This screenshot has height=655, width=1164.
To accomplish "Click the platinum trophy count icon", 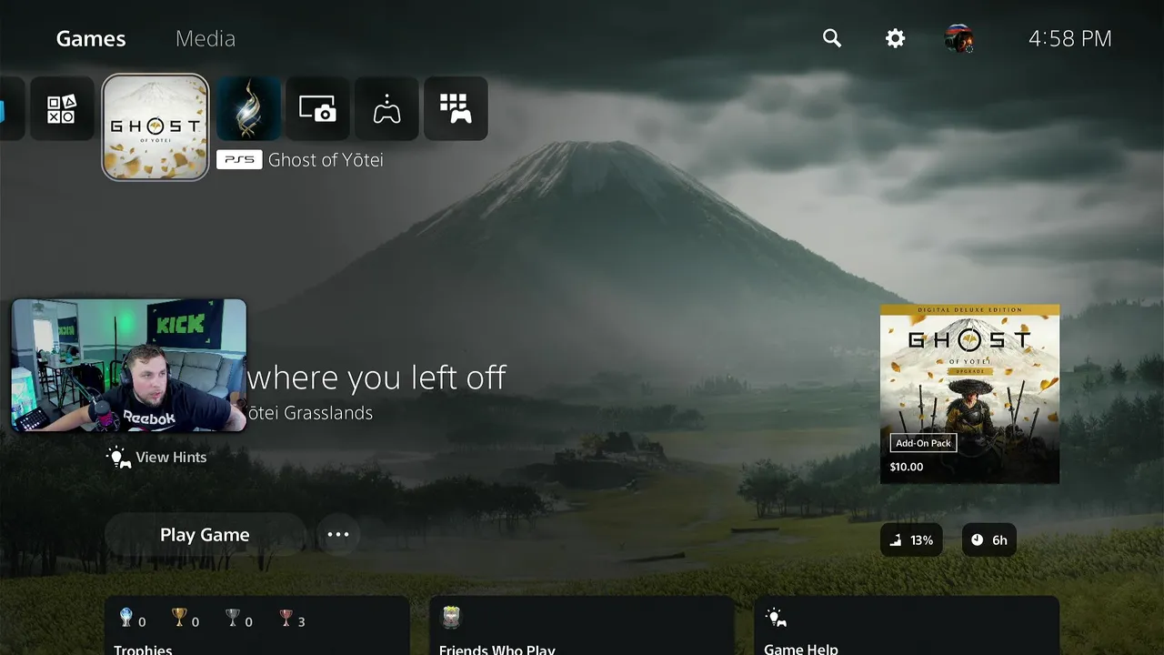I will (126, 619).
